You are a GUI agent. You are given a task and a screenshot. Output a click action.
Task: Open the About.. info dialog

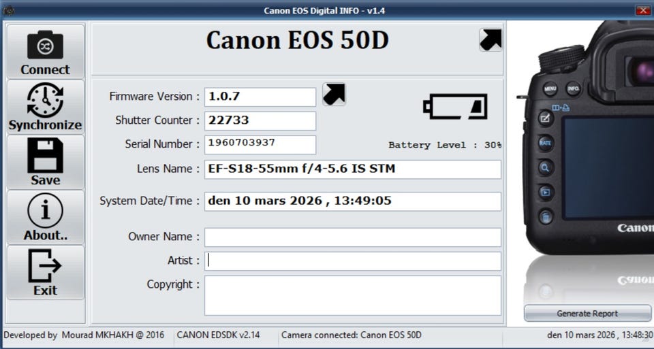(46, 218)
